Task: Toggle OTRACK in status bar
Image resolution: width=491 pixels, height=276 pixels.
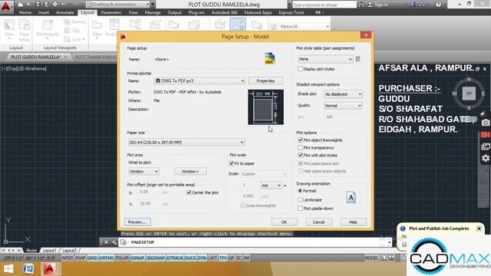Action: click(x=175, y=258)
